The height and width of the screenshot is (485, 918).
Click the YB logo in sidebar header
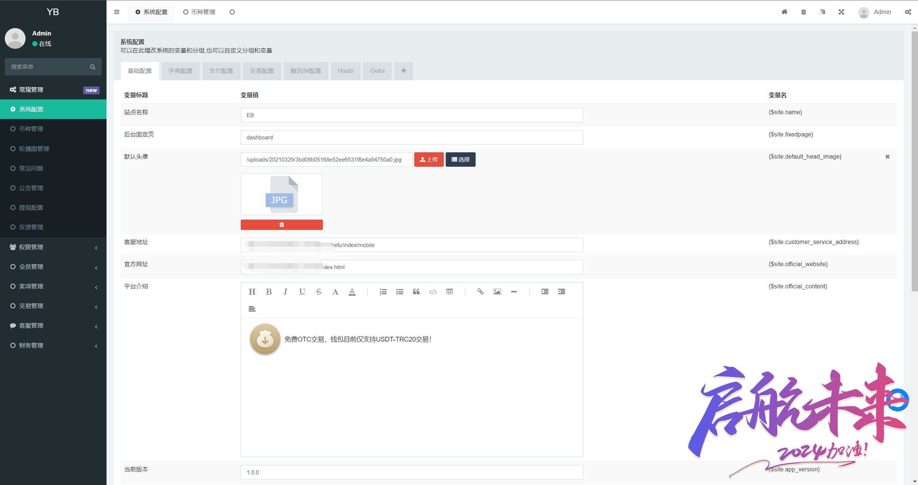[x=53, y=12]
